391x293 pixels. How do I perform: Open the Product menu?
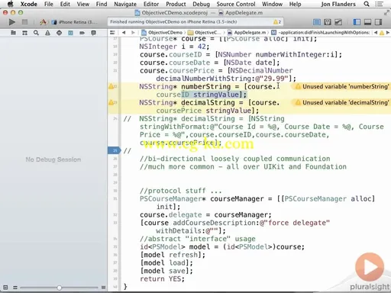click(176, 4)
